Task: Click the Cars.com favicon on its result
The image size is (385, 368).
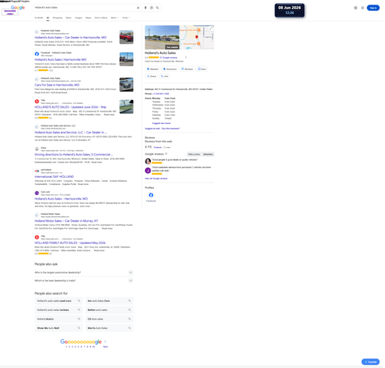Action: [37, 193]
